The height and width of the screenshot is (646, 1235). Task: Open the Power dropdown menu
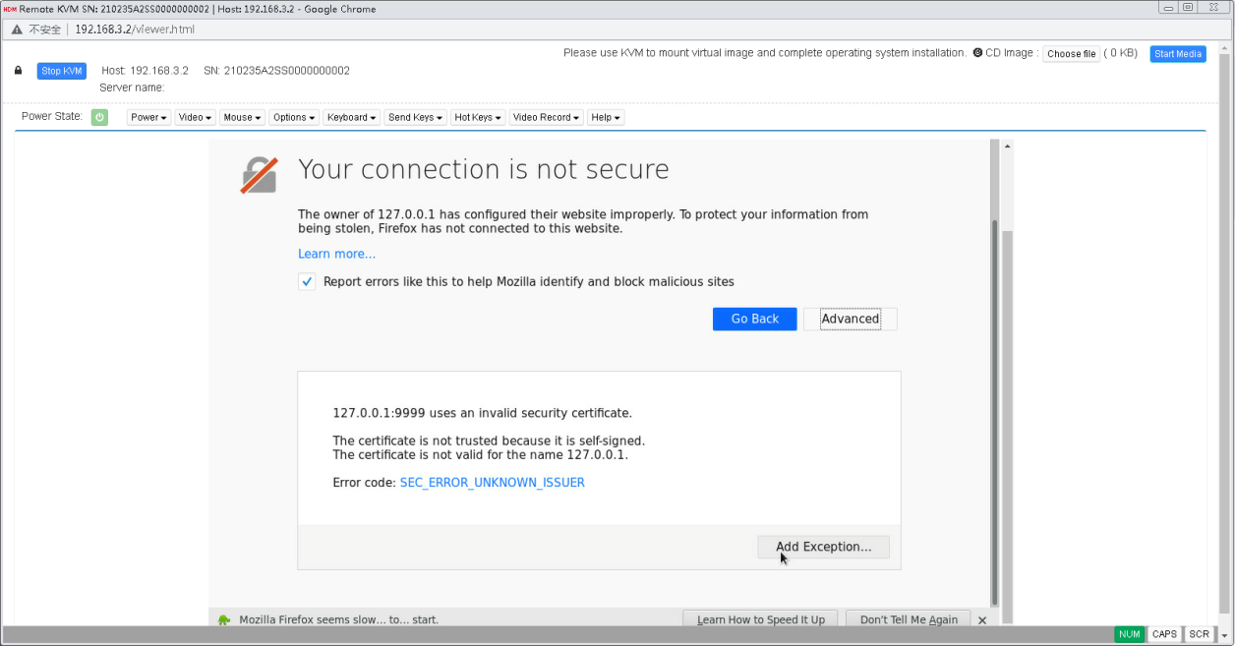[x=149, y=117]
